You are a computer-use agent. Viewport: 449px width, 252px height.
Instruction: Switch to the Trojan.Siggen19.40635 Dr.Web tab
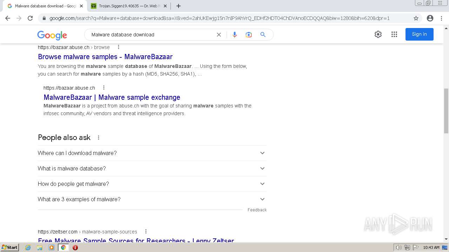(129, 6)
